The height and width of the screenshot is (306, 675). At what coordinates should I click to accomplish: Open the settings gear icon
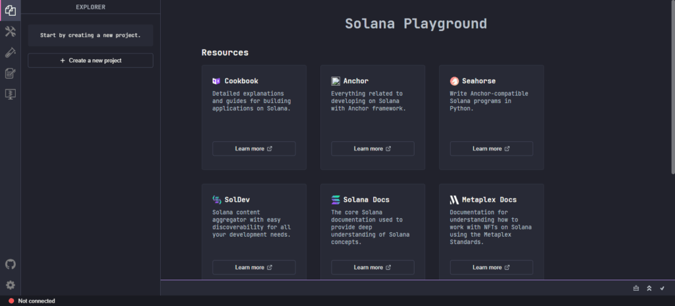coord(10,285)
